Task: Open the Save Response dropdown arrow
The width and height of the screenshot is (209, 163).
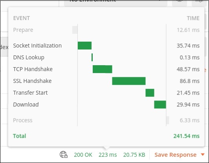Action: pyautogui.click(x=203, y=155)
